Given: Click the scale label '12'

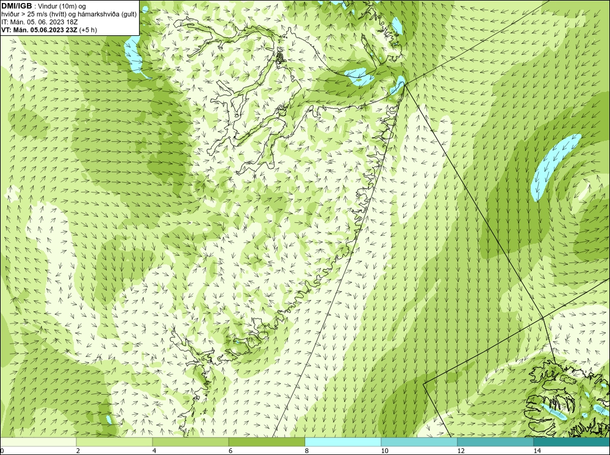Looking at the screenshot, I should coord(461,451).
